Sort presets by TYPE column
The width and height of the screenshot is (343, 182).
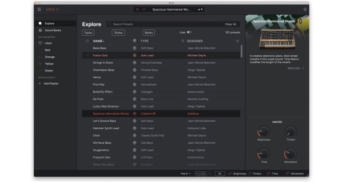click(145, 41)
